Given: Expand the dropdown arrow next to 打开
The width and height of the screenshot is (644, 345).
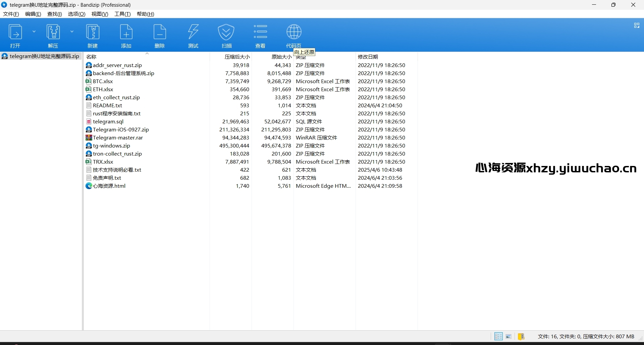Looking at the screenshot, I should click(x=34, y=32).
